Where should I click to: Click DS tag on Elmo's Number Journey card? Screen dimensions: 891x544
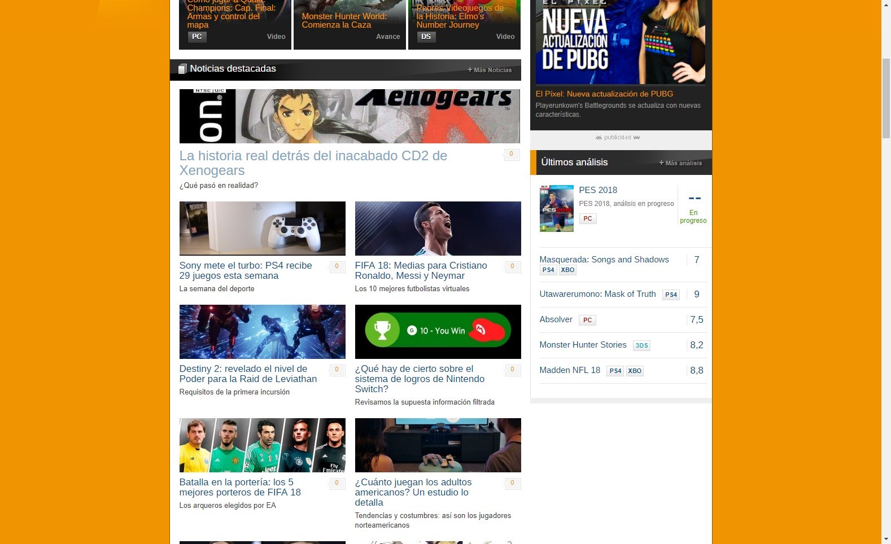tap(426, 37)
